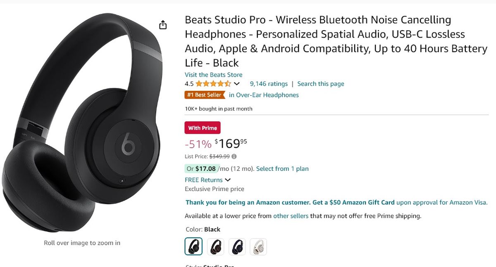The height and width of the screenshot is (267, 496).
Task: Select the navy headphones color thumbnail
Action: pyautogui.click(x=237, y=246)
